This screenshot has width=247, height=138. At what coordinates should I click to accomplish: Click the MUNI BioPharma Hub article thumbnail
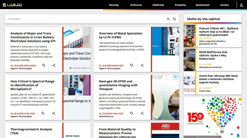[190, 59]
